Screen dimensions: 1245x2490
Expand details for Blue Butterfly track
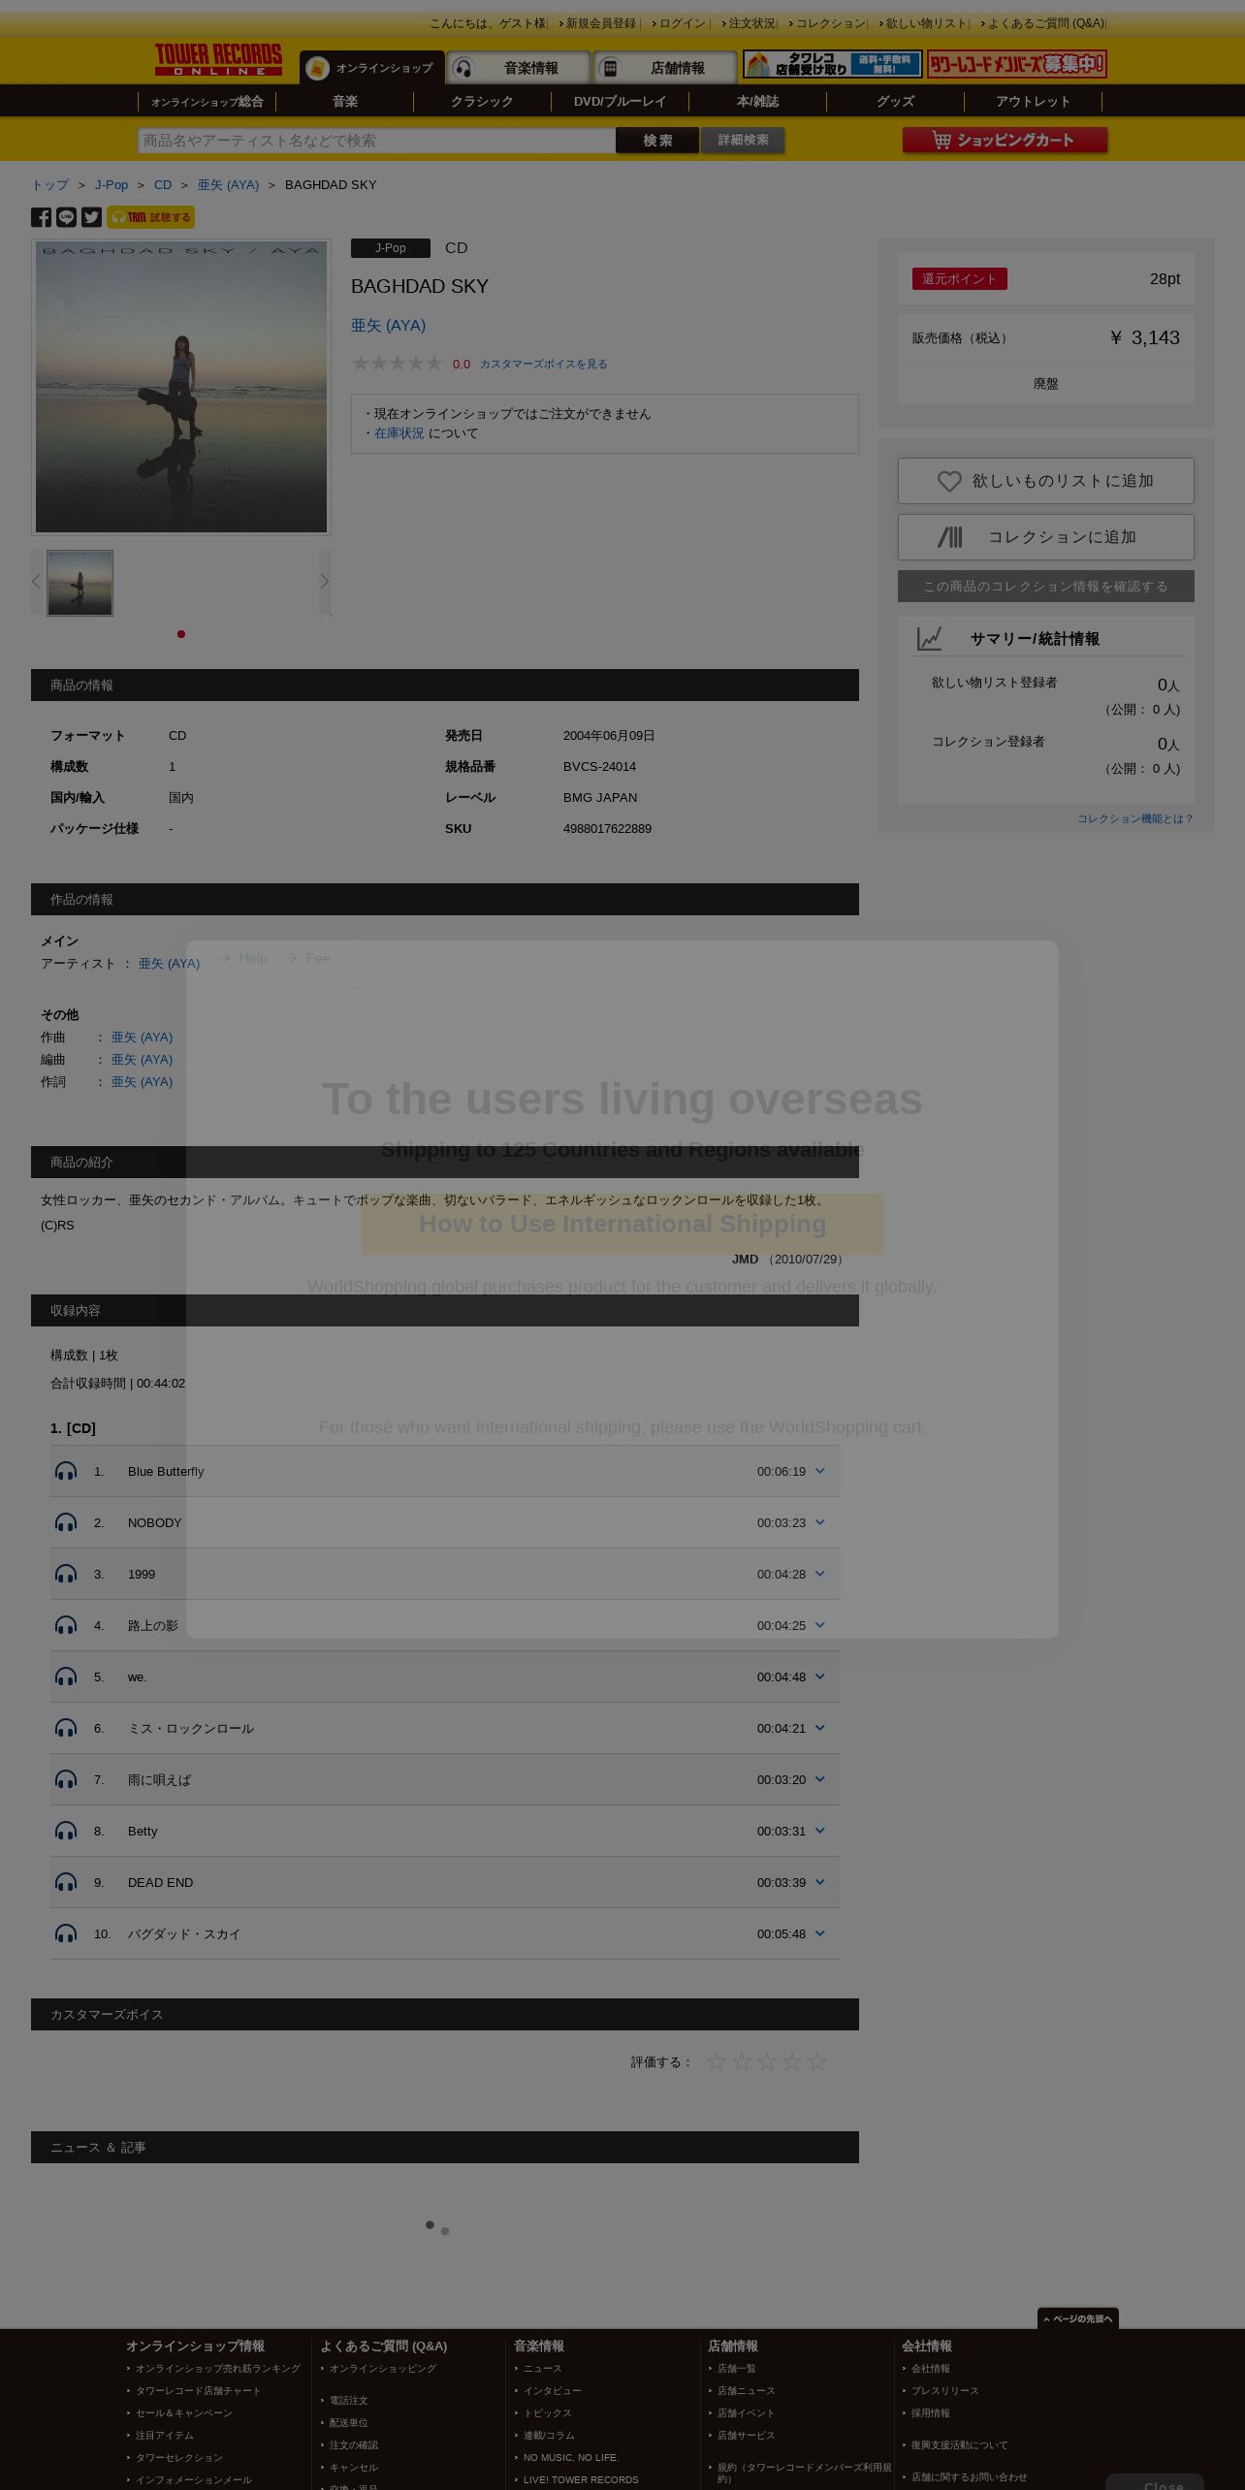coord(819,1471)
